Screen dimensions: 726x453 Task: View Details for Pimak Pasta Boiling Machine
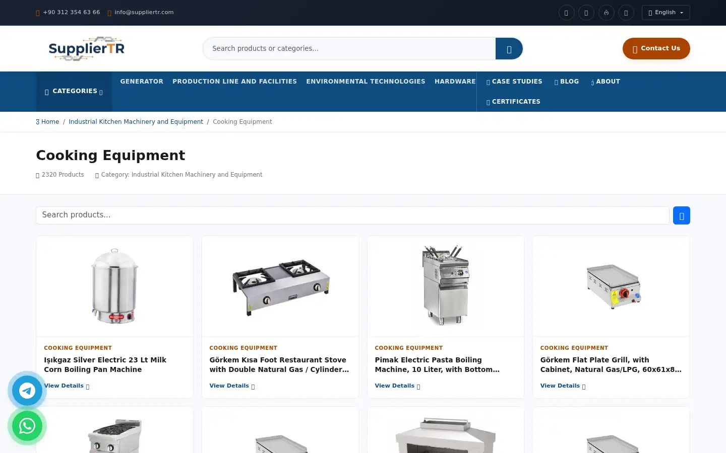[x=397, y=386]
